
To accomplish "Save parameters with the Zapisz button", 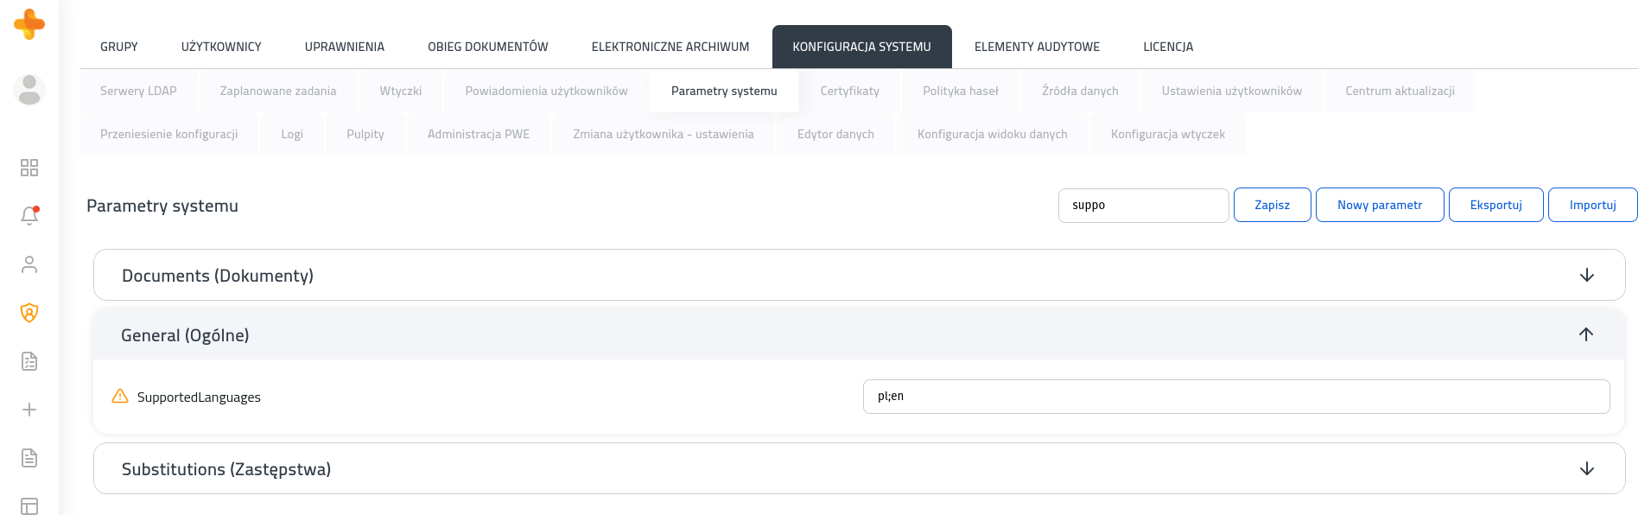I will 1272,205.
